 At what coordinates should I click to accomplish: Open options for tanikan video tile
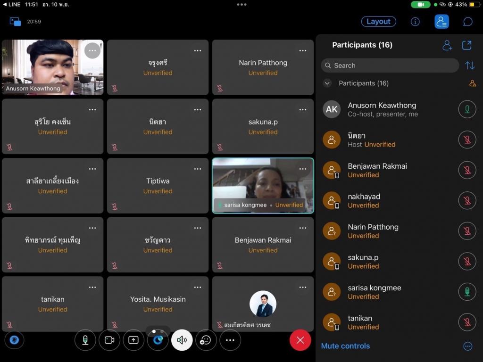point(92,287)
